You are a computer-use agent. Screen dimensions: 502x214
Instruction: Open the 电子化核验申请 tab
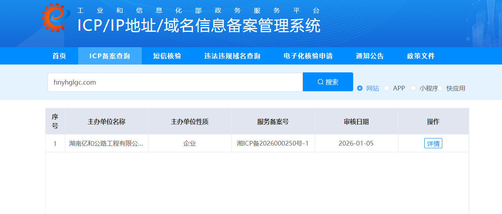(x=308, y=56)
